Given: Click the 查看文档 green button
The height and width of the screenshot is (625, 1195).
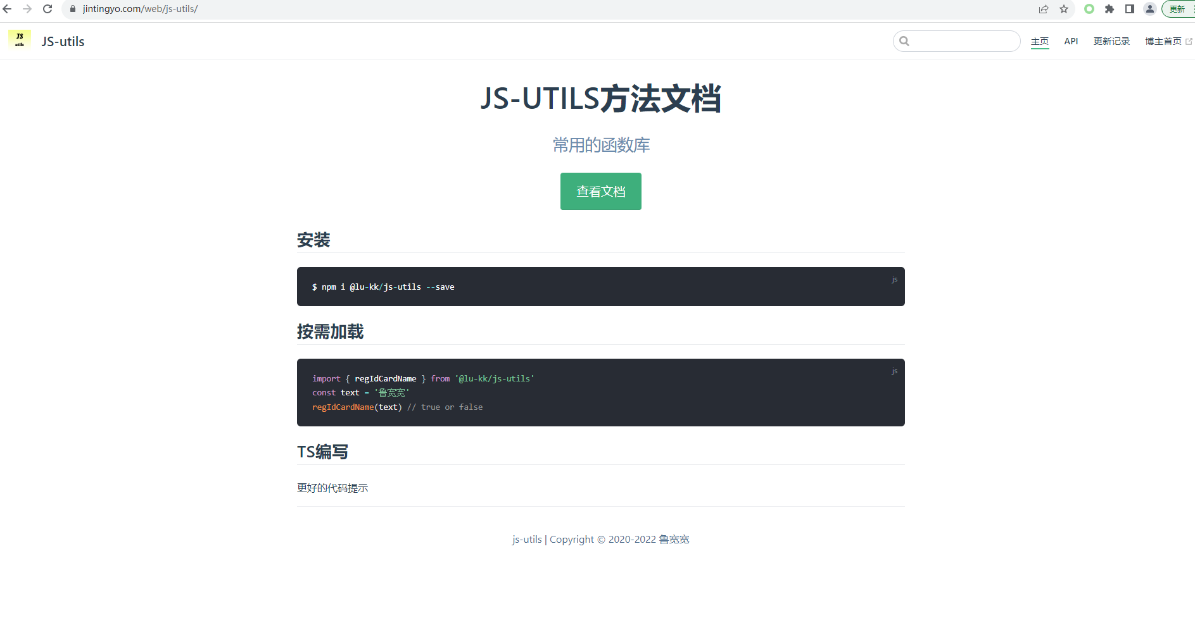Looking at the screenshot, I should click(x=601, y=191).
